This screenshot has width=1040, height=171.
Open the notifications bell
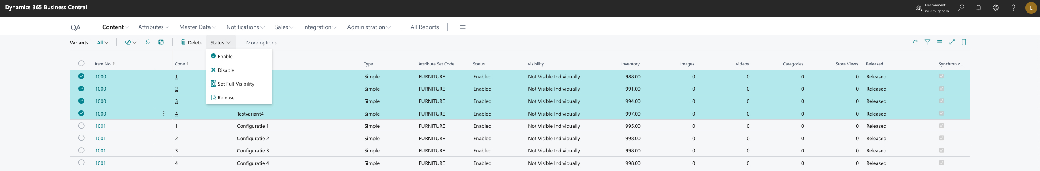tap(978, 8)
